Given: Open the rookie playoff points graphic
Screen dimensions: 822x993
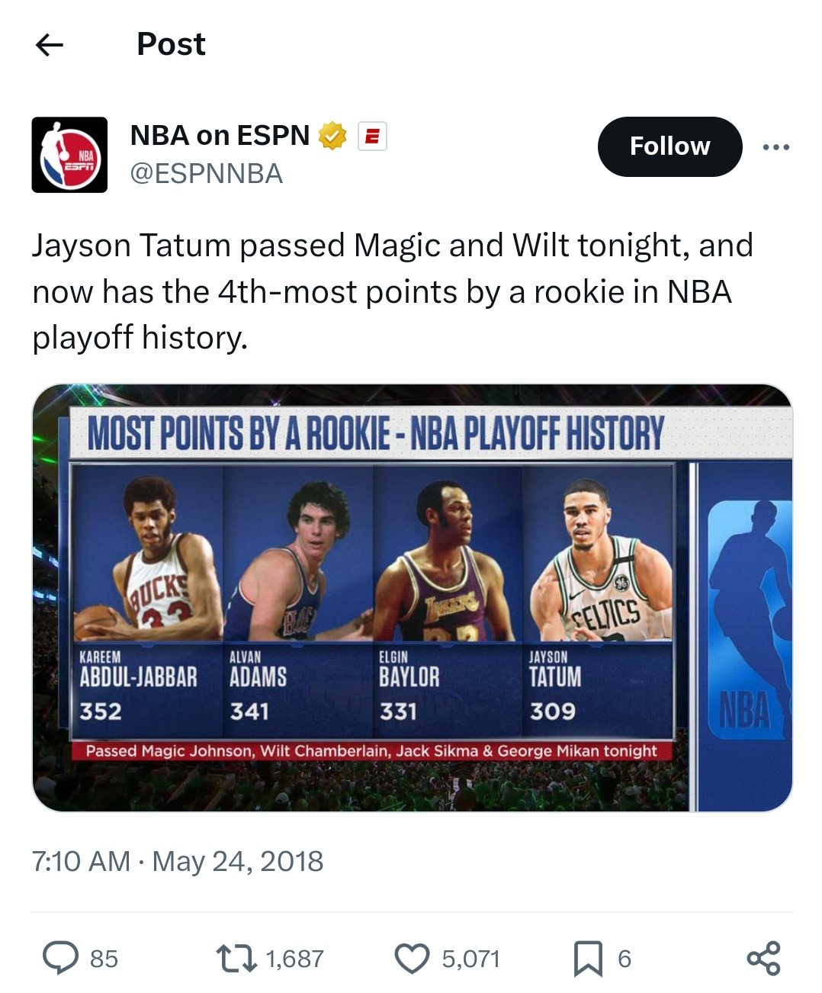Looking at the screenshot, I should (x=412, y=598).
